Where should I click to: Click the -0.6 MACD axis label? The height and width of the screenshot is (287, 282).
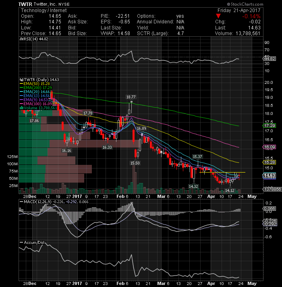tap(268, 237)
